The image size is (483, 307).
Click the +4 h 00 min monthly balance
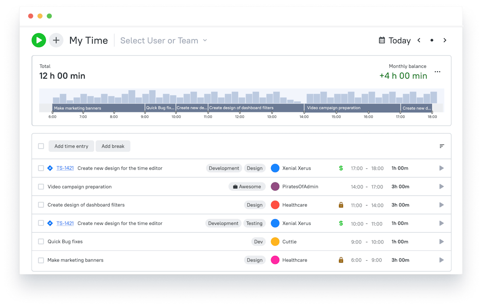pos(403,76)
